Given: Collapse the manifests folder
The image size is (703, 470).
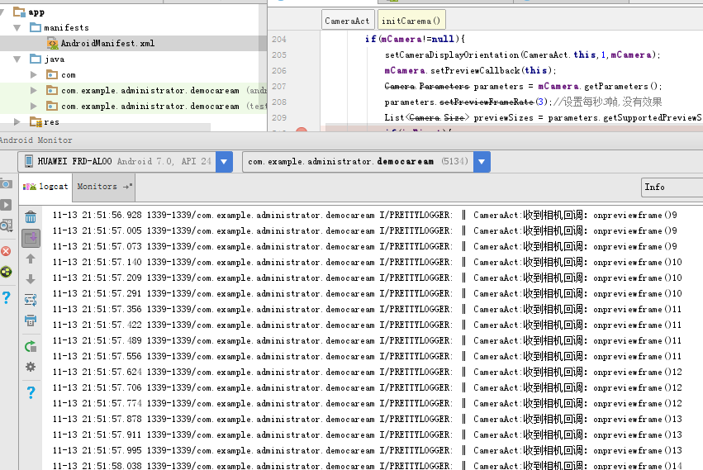Looking at the screenshot, I should tap(17, 28).
